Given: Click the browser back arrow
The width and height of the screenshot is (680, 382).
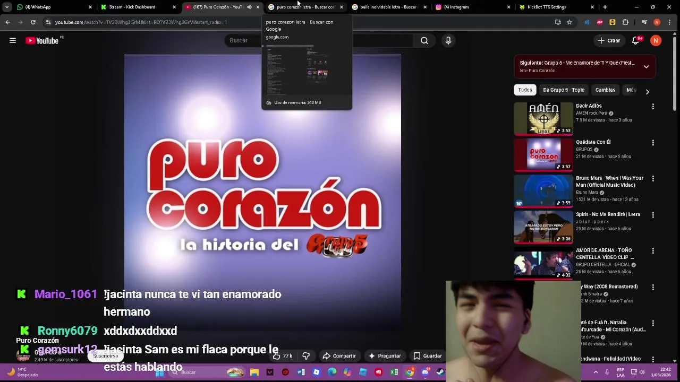Looking at the screenshot, I should click(7, 22).
